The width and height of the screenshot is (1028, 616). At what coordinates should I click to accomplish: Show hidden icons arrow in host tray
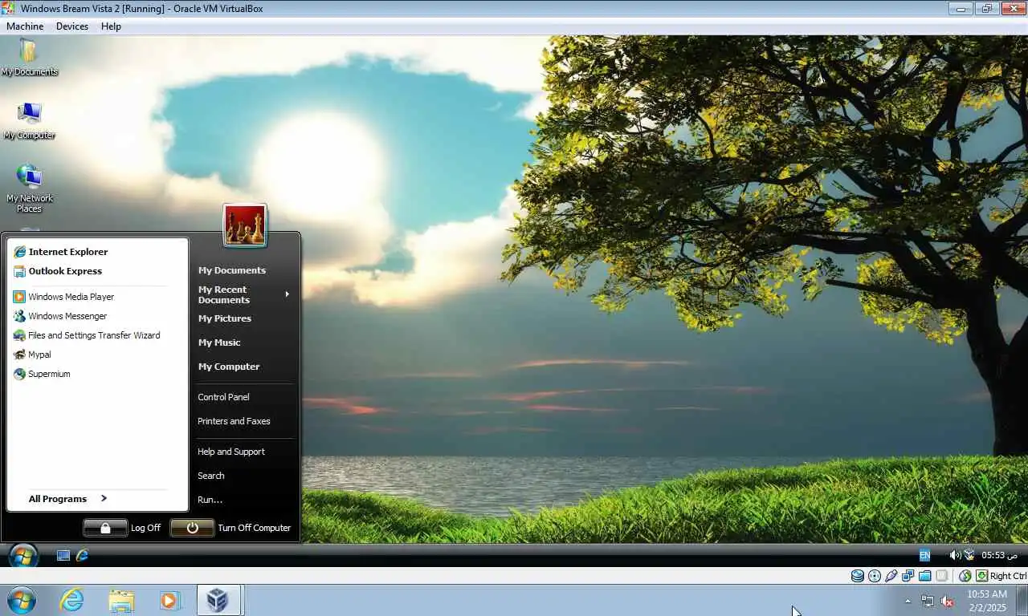tap(908, 601)
